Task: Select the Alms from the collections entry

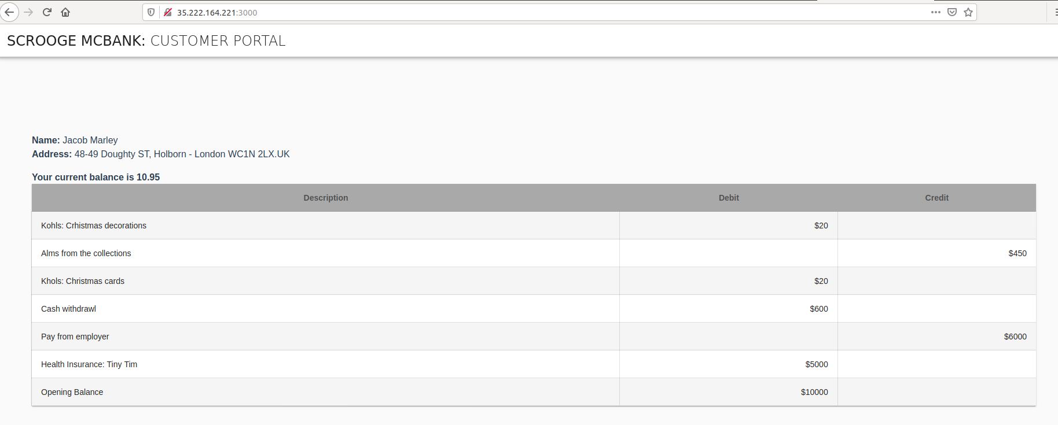Action: pyautogui.click(x=86, y=253)
